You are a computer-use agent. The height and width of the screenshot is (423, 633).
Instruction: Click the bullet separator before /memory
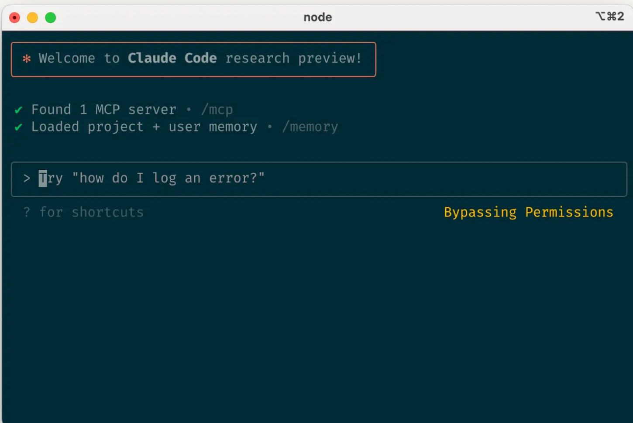point(270,127)
